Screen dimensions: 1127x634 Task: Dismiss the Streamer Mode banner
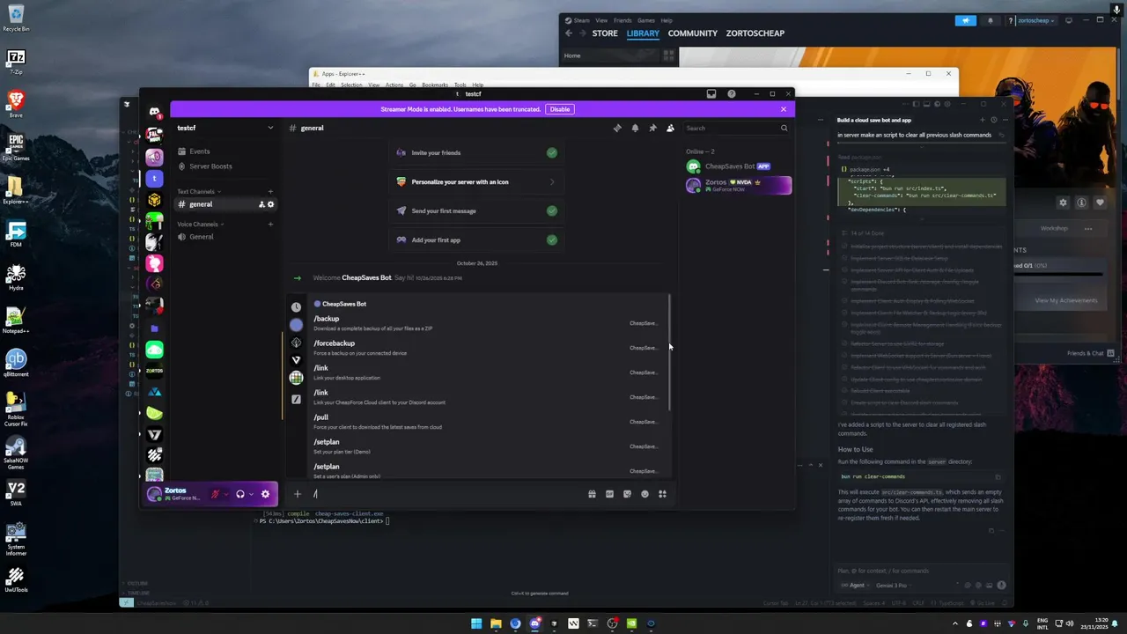pos(784,109)
